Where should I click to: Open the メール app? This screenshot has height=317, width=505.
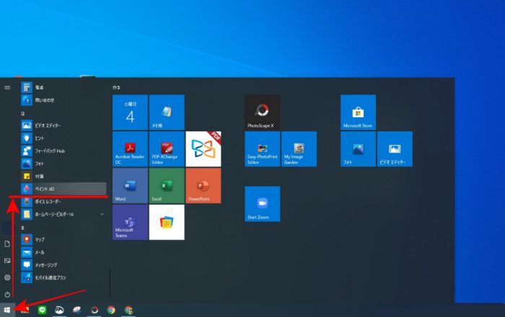[x=63, y=252]
